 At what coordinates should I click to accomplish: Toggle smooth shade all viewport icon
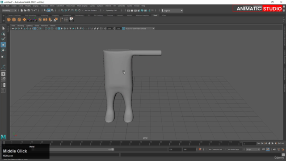pos(59,29)
